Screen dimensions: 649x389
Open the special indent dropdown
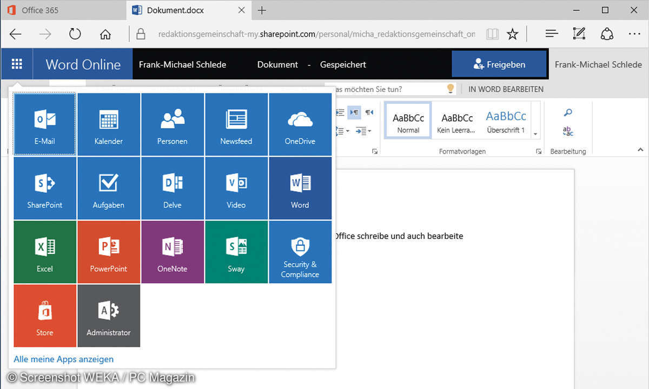(363, 131)
